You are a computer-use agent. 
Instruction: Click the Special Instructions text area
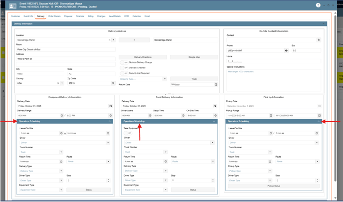click(x=273, y=80)
